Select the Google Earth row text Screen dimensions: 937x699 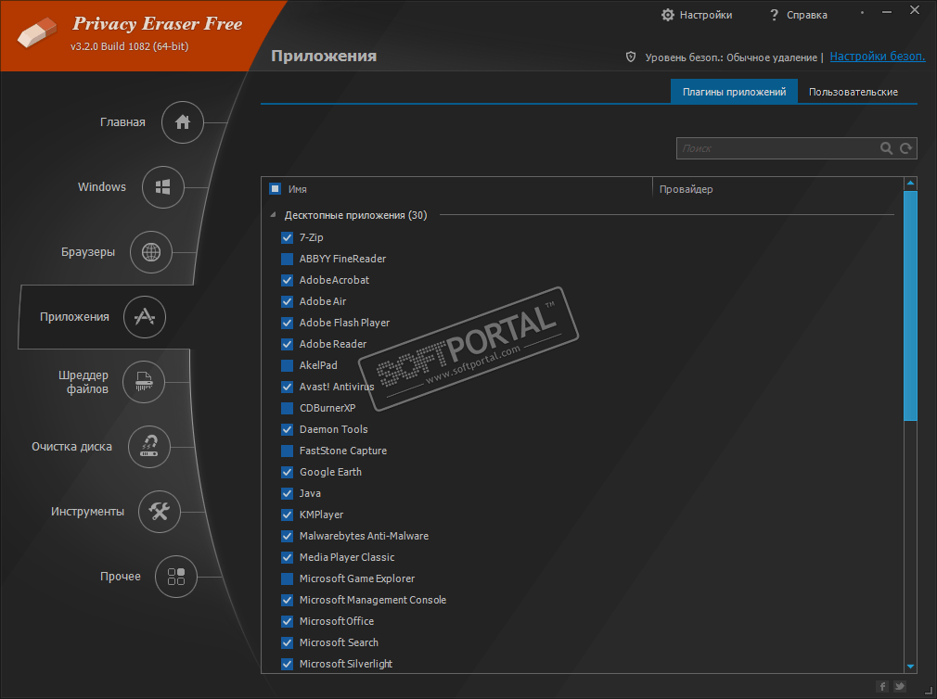point(330,472)
